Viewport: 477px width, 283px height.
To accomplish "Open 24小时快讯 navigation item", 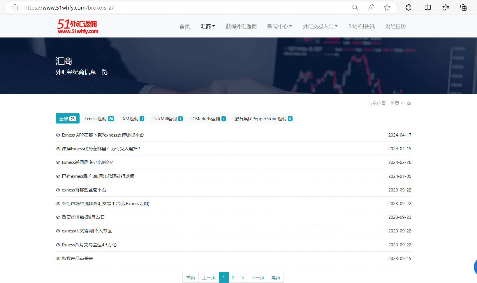I will click(x=362, y=26).
